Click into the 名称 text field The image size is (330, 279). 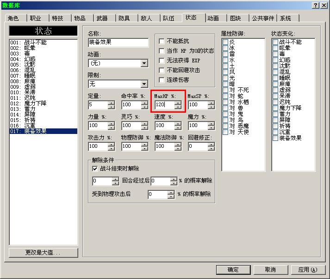(x=118, y=42)
